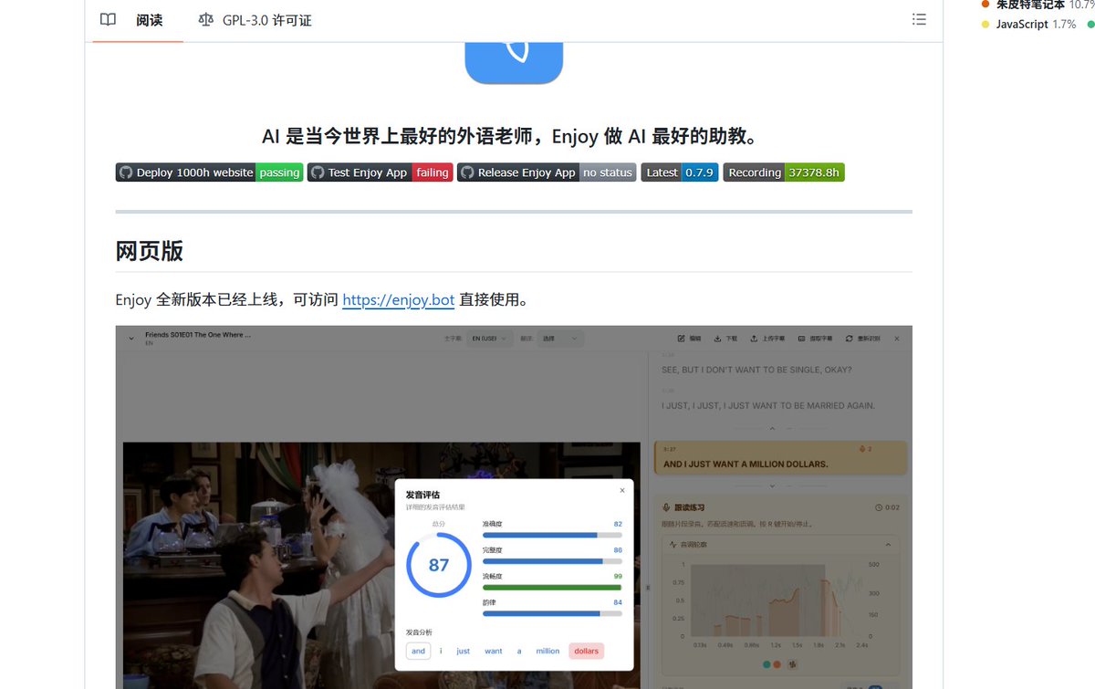Select the word 'a' in 发音分析

click(519, 651)
